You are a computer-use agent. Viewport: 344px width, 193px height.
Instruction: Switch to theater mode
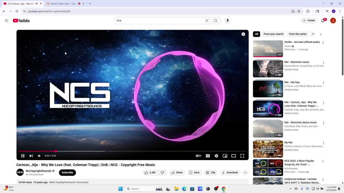pos(234,156)
